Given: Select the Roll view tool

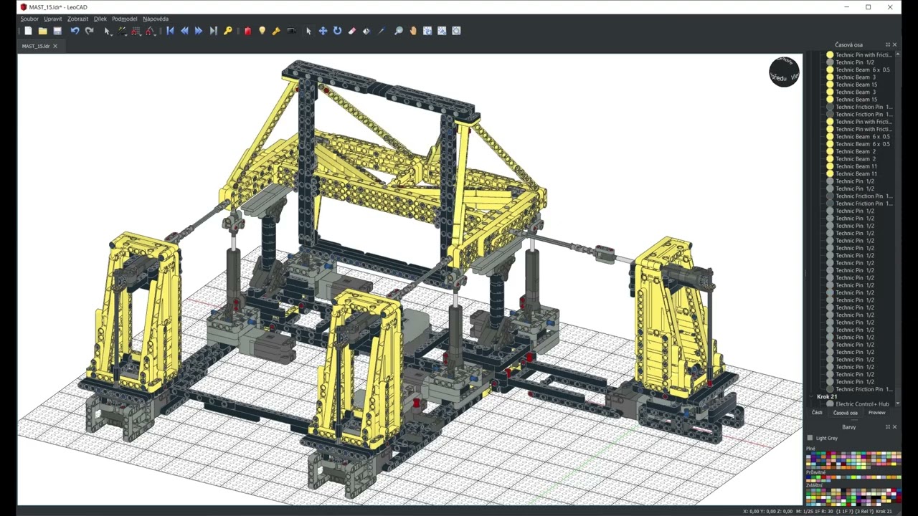Looking at the screenshot, I should pyautogui.click(x=442, y=31).
